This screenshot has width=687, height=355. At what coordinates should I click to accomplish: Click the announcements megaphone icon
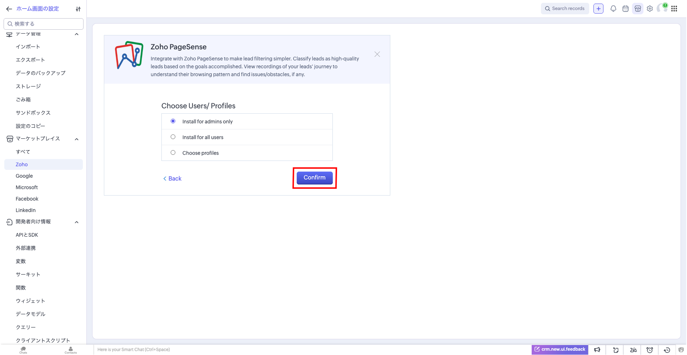click(597, 350)
